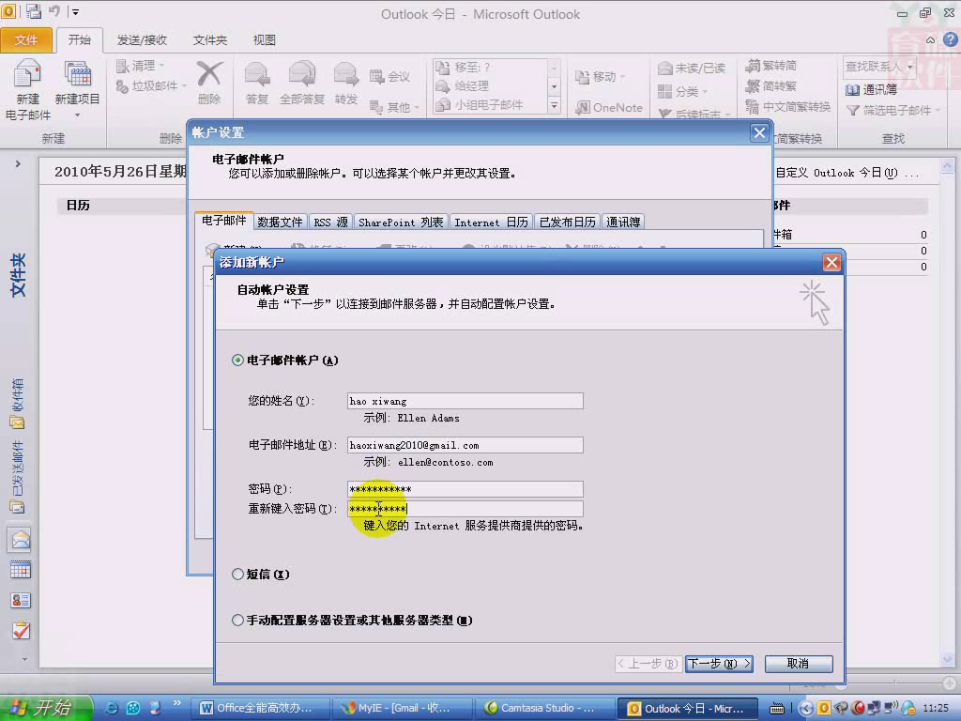Click Reply (答复) ribbon icon
This screenshot has height=721, width=961.
coord(257,83)
